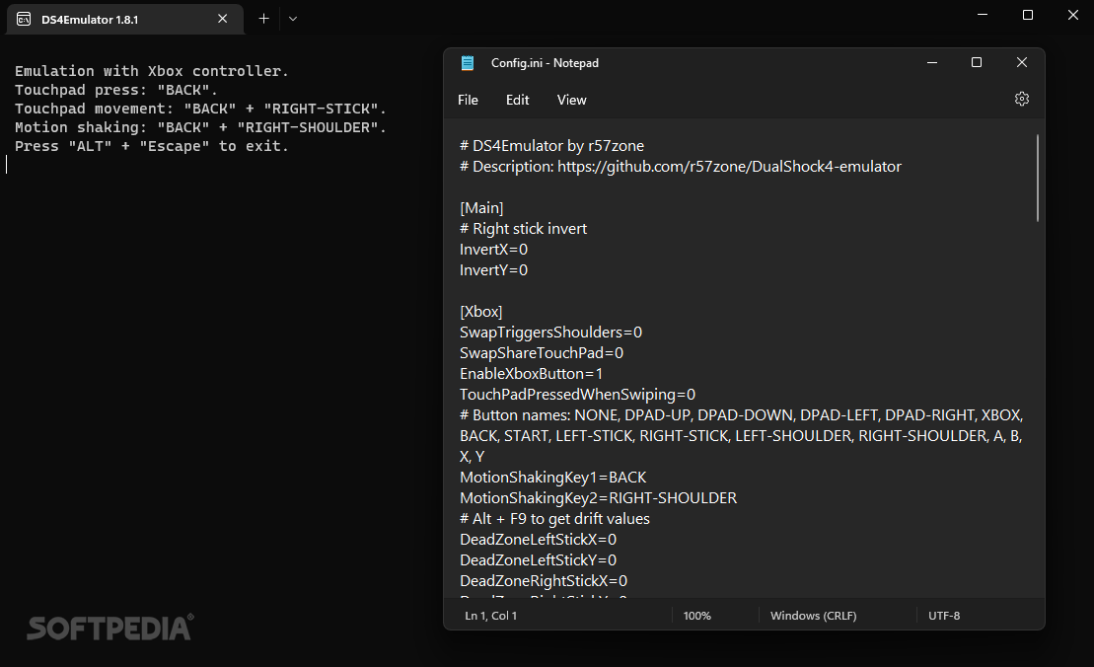This screenshot has width=1094, height=667.
Task: Click the 100% zoom level in status bar
Action: tap(697, 616)
